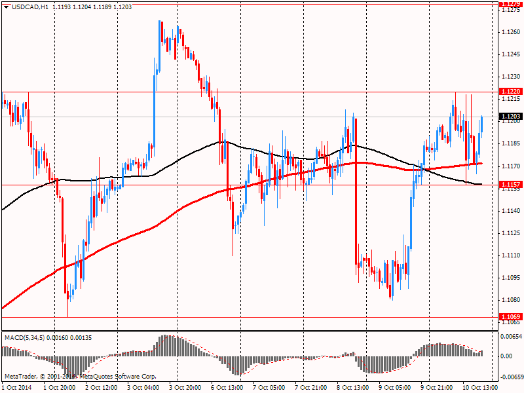Click the 1.1230 price axis value
The height and width of the screenshot is (393, 524).
click(511, 77)
